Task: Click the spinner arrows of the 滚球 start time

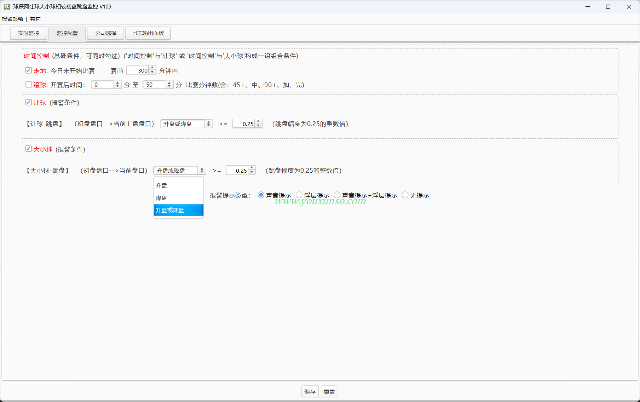Action: pyautogui.click(x=117, y=85)
